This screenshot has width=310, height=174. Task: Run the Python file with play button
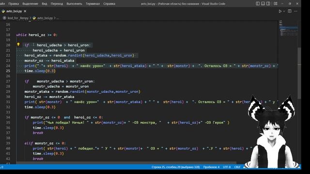280,11
